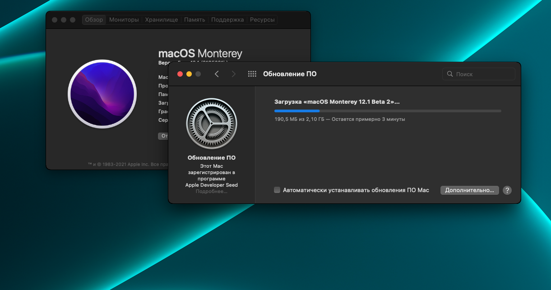
Task: Click the Apple Developer Seed text
Action: coord(212,185)
